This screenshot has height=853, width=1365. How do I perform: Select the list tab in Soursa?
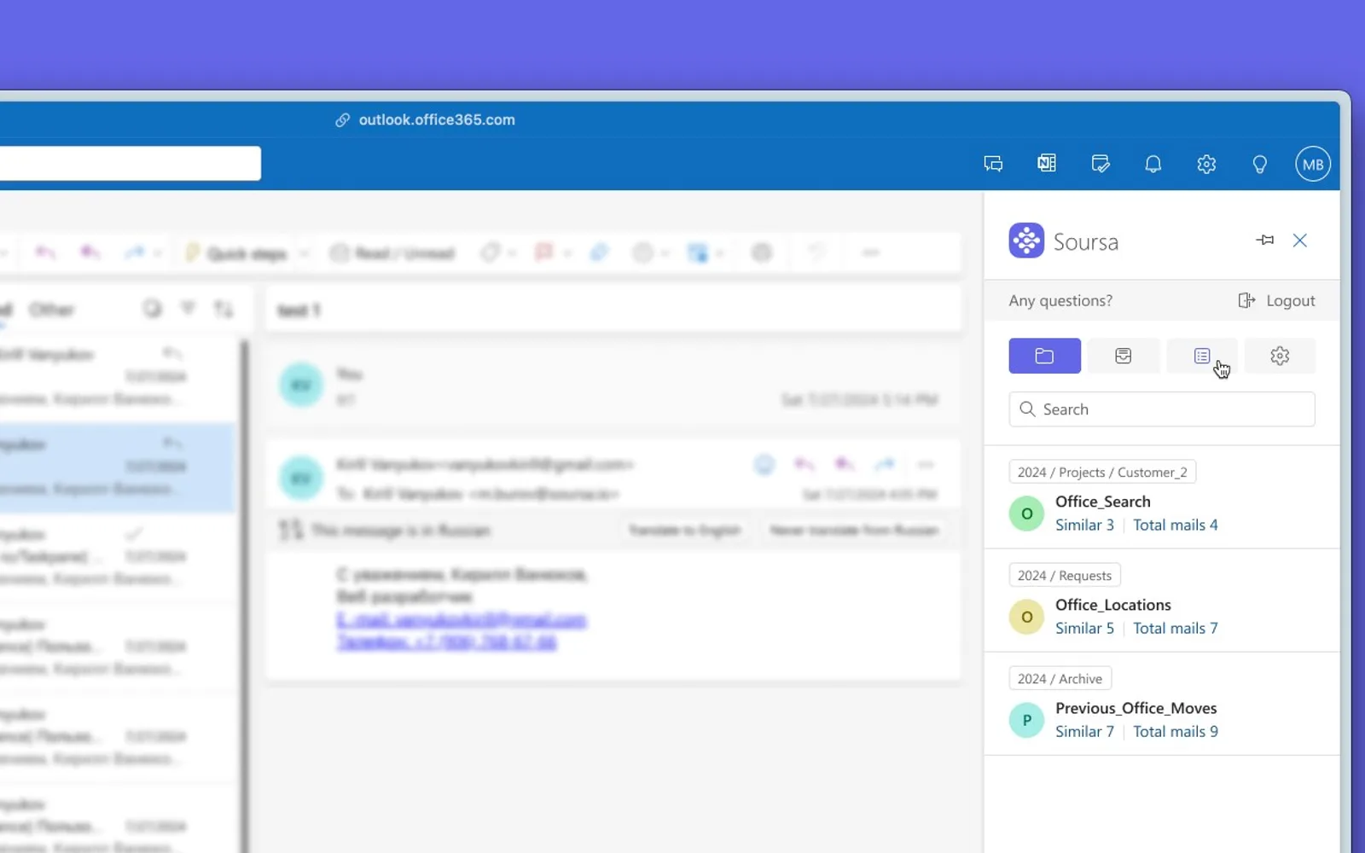(x=1201, y=356)
